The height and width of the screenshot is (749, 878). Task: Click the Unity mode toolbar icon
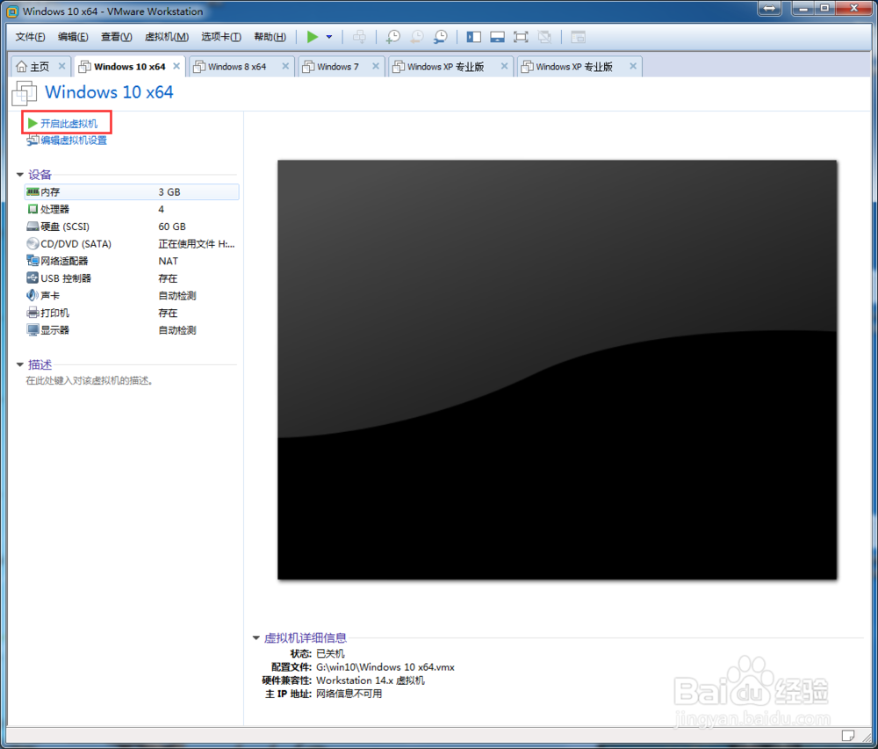(544, 37)
